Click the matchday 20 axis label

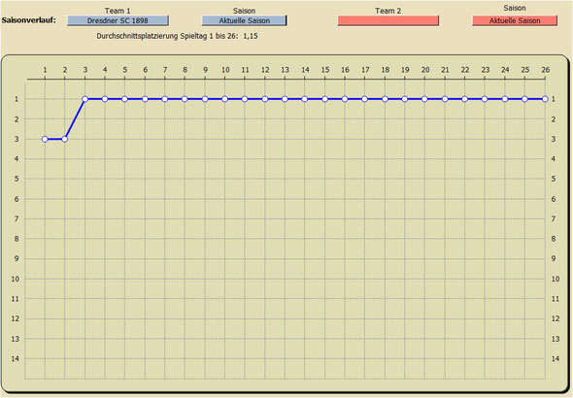click(x=425, y=70)
